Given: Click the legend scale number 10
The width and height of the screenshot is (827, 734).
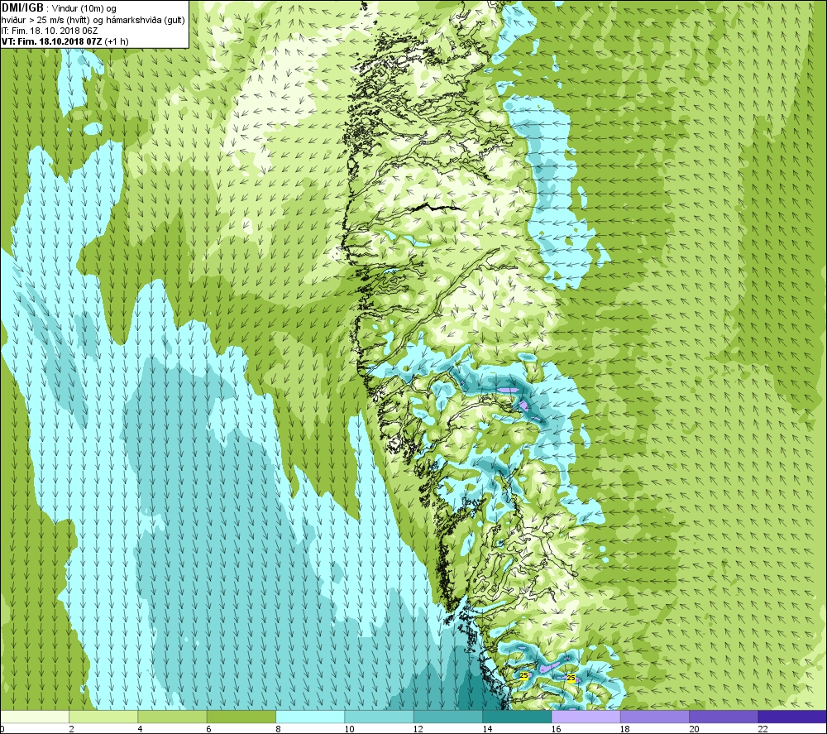Looking at the screenshot, I should pyautogui.click(x=349, y=729).
